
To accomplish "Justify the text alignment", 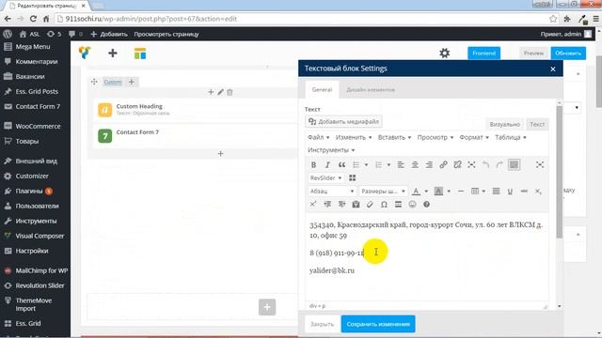I will coord(496,191).
